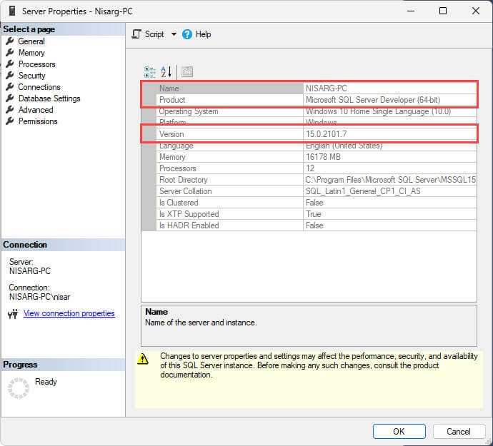493x446 pixels.
Task: Maximize the Server Properties window
Action: (443, 11)
